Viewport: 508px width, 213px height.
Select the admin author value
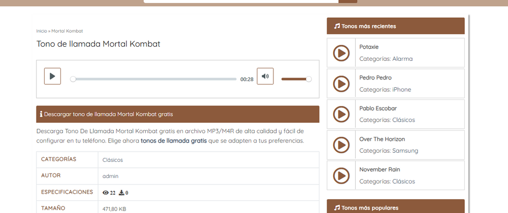pyautogui.click(x=110, y=176)
